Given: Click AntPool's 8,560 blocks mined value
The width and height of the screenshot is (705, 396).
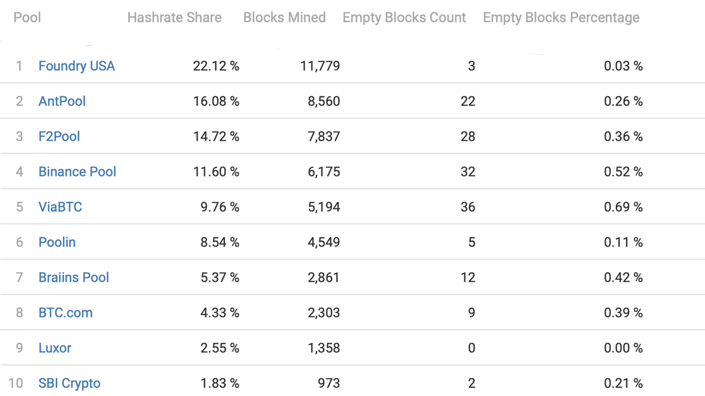Looking at the screenshot, I should coord(324,101).
